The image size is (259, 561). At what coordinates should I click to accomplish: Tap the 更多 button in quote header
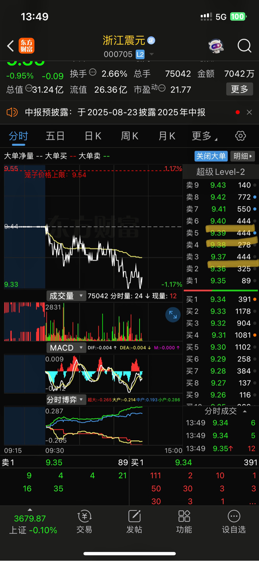click(x=239, y=89)
